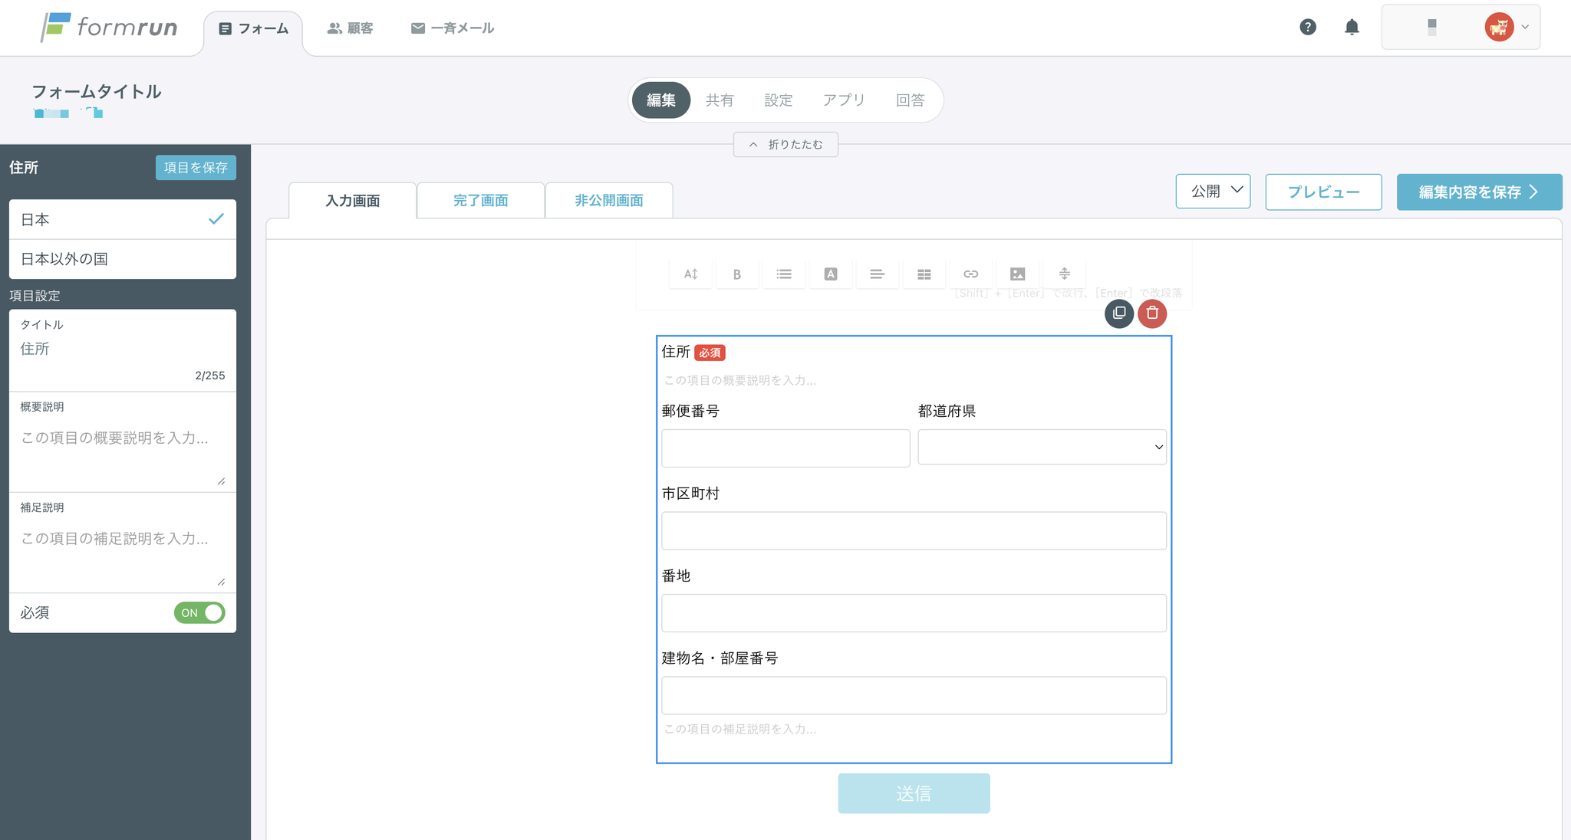
Task: Click the 項目を保存 button
Action: tap(196, 168)
